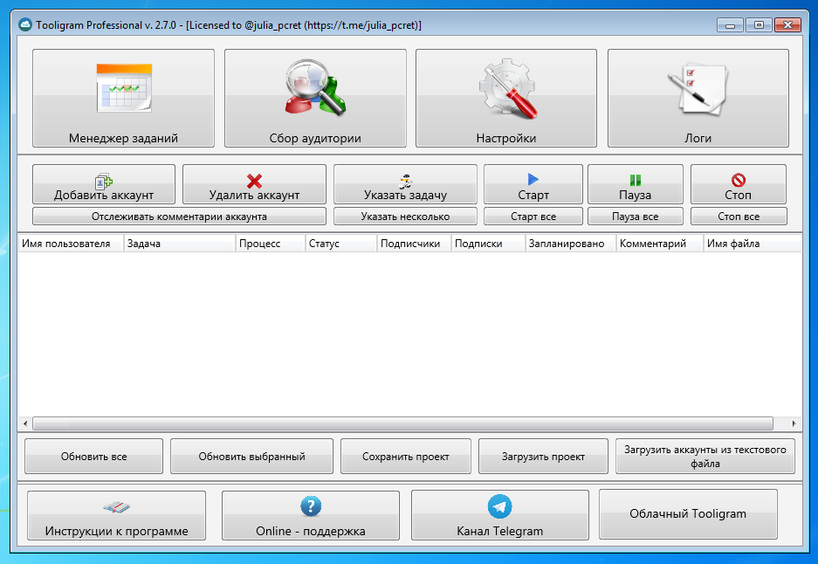The width and height of the screenshot is (818, 564).
Task: Sort by Статус column header
Action: click(x=341, y=244)
